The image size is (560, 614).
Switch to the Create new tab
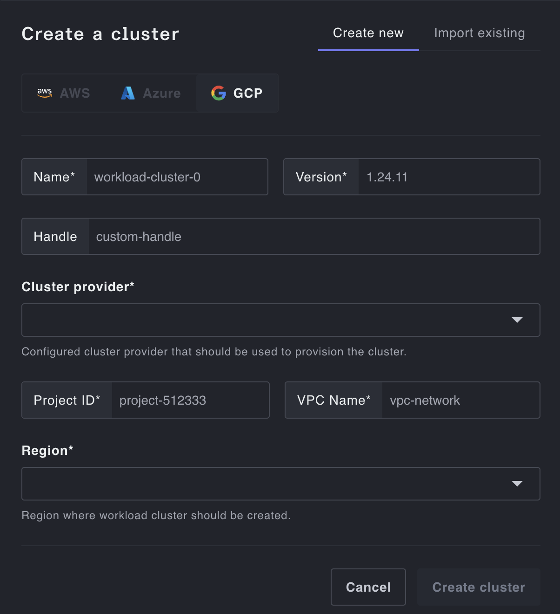click(368, 33)
